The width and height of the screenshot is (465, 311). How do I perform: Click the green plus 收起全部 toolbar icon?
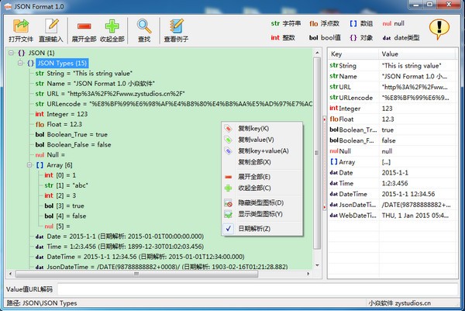pos(112,26)
